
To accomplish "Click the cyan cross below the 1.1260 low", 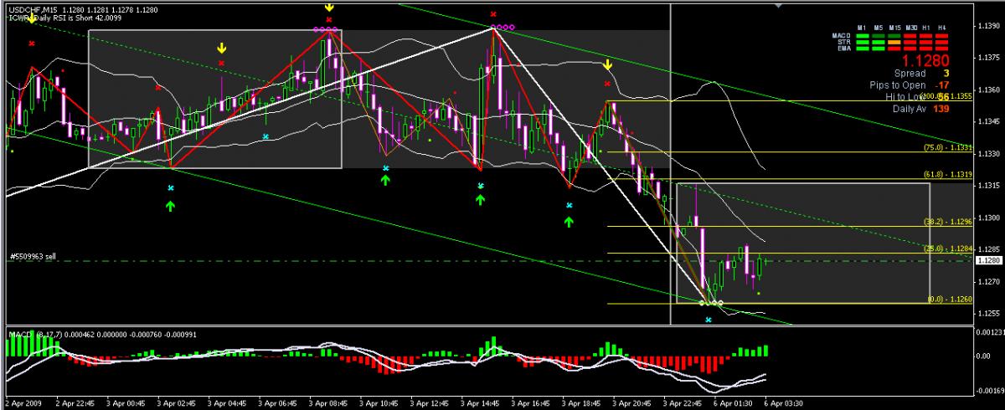I will [x=709, y=320].
